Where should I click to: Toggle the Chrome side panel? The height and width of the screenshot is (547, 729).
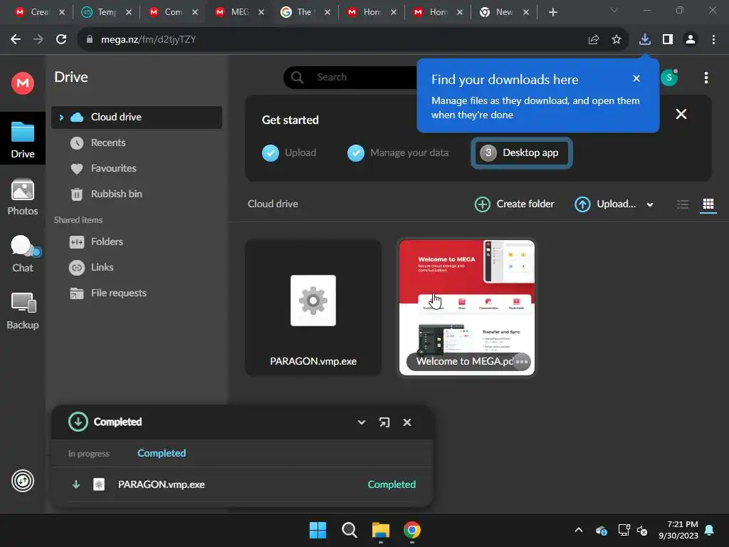668,40
